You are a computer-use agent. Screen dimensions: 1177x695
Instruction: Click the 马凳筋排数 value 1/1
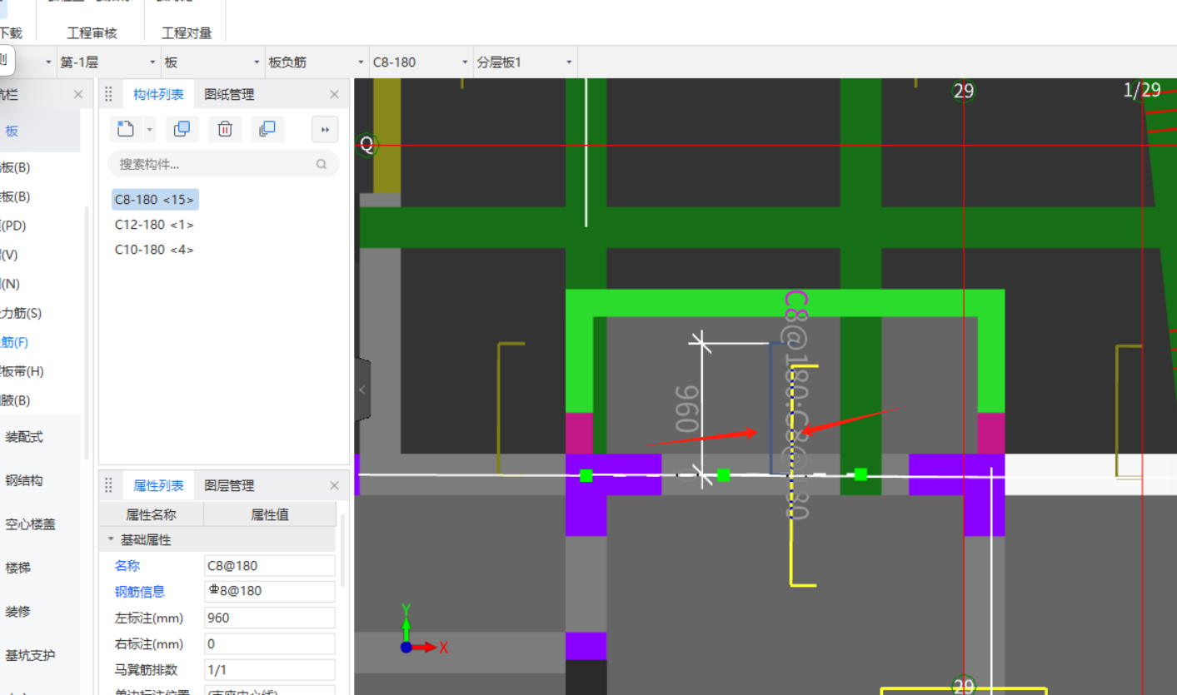[270, 669]
